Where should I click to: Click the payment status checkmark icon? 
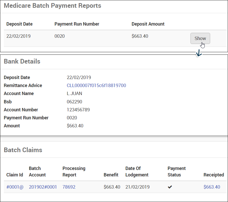pos(170,187)
